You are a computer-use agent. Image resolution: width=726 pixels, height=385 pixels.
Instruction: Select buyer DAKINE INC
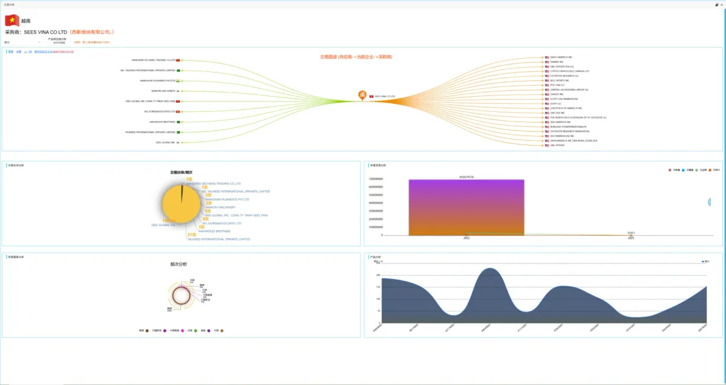(x=557, y=62)
